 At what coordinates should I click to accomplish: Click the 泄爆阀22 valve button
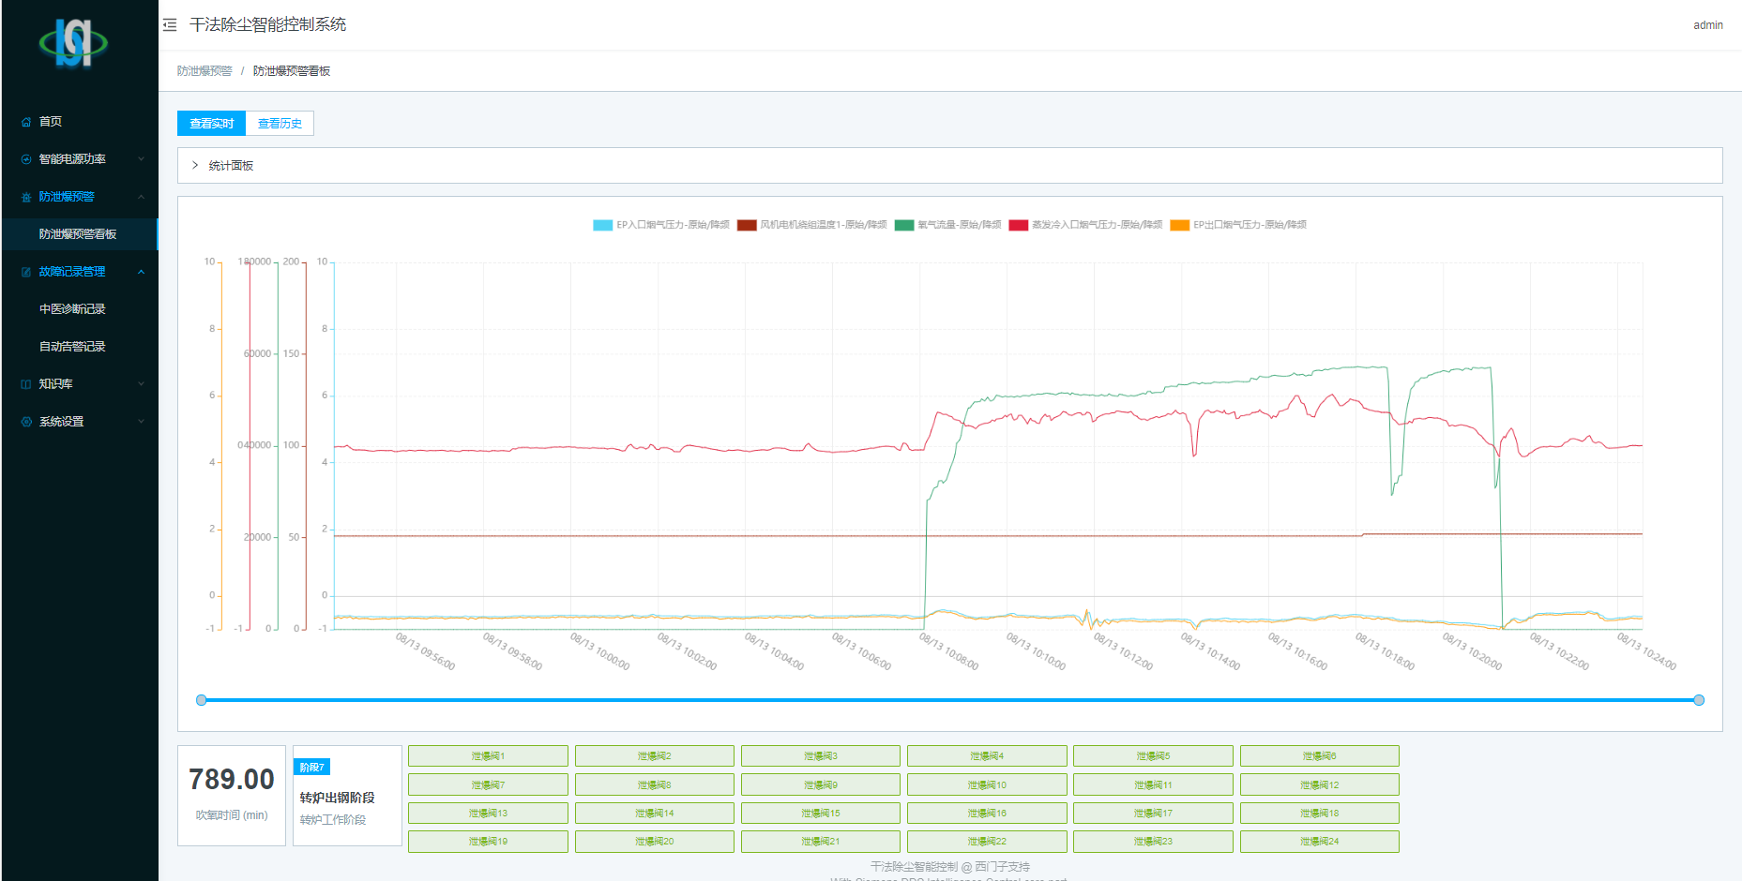point(987,842)
